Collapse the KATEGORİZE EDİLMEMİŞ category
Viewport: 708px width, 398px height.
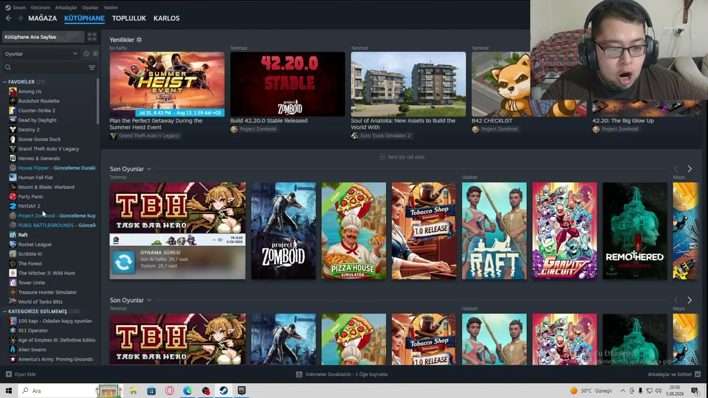coord(4,311)
